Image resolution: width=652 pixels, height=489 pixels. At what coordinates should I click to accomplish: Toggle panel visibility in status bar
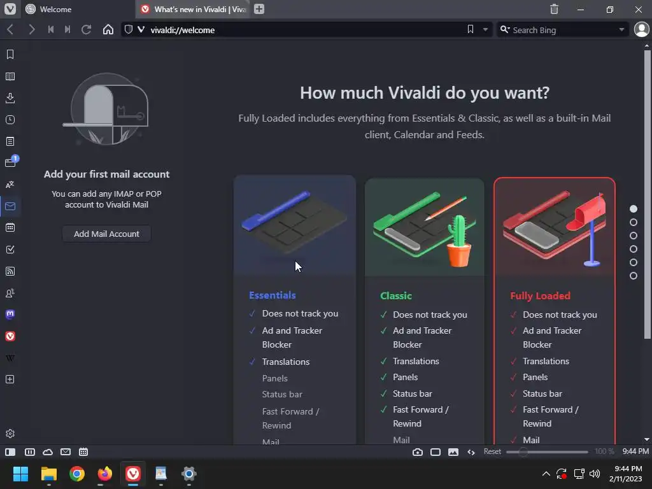coord(10,452)
